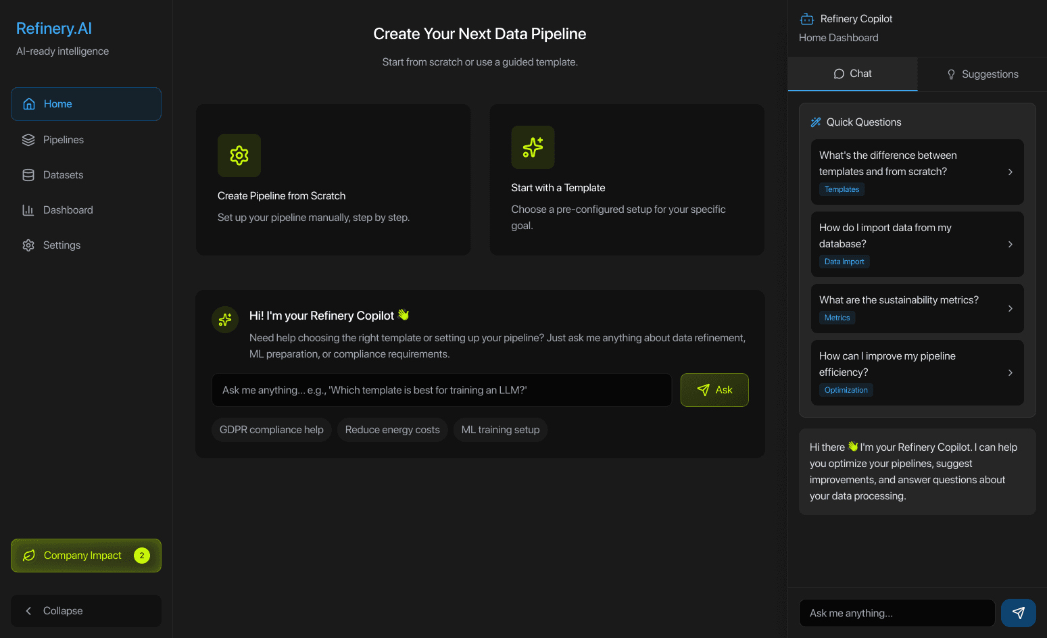Click the Templates tag label
Image resolution: width=1047 pixels, height=638 pixels.
(842, 189)
